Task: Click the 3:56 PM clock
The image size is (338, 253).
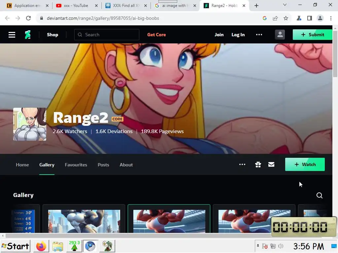Action: click(309, 246)
